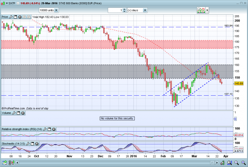
Task: Maximize the SX7P chart window
Action: click(x=241, y=3)
